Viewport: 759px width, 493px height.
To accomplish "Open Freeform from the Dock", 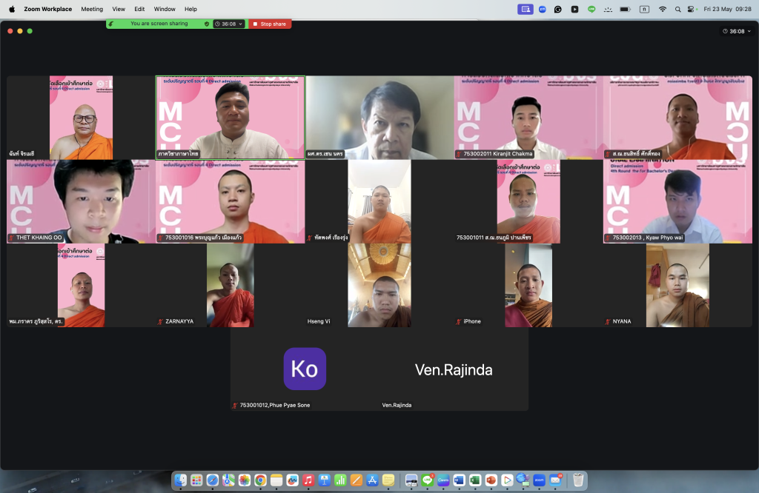I will click(292, 480).
